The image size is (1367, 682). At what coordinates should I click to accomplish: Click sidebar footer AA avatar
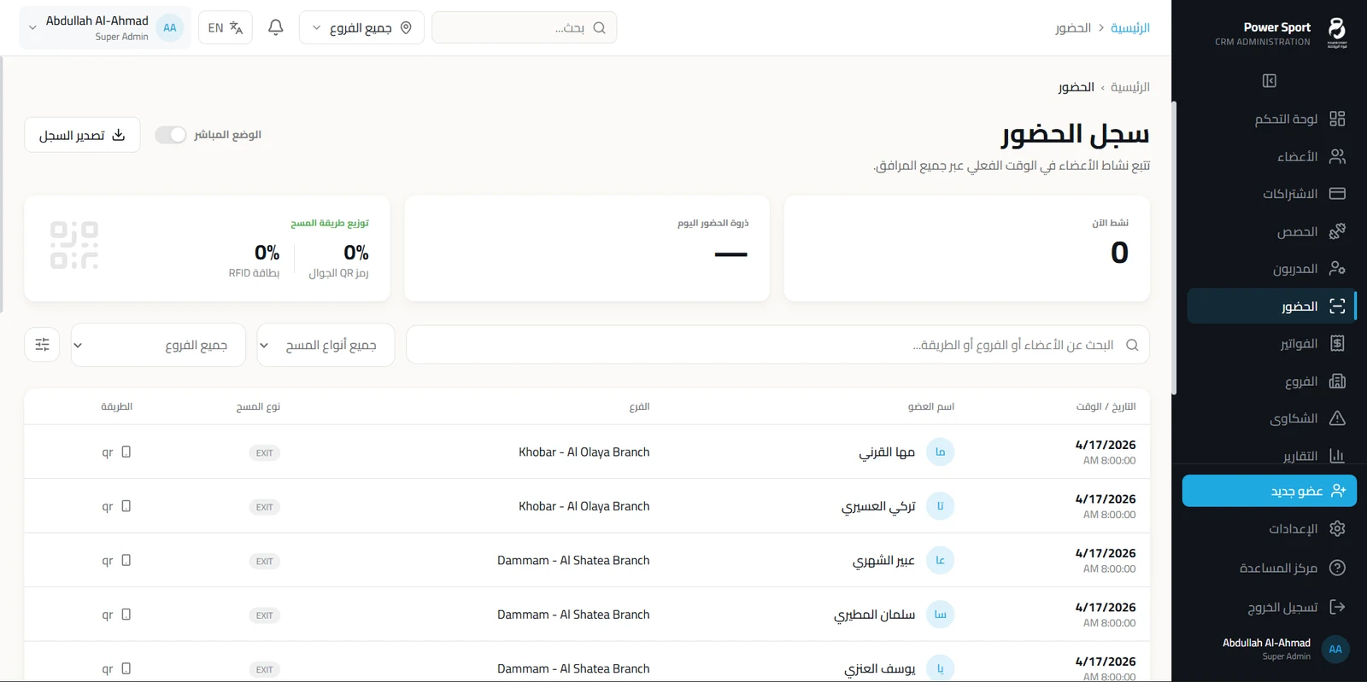pos(1335,650)
